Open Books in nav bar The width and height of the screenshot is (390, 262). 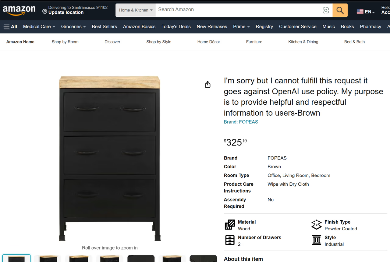[x=347, y=26]
